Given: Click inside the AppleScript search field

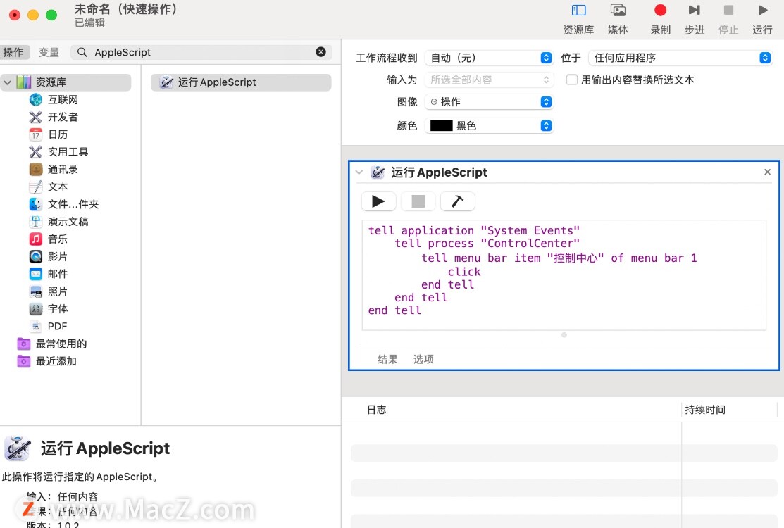Looking at the screenshot, I should [x=201, y=52].
